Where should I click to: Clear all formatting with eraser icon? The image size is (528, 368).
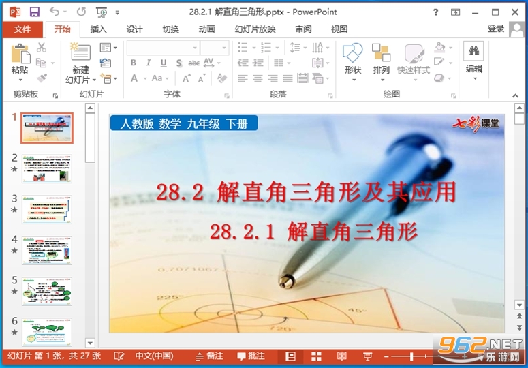click(222, 78)
